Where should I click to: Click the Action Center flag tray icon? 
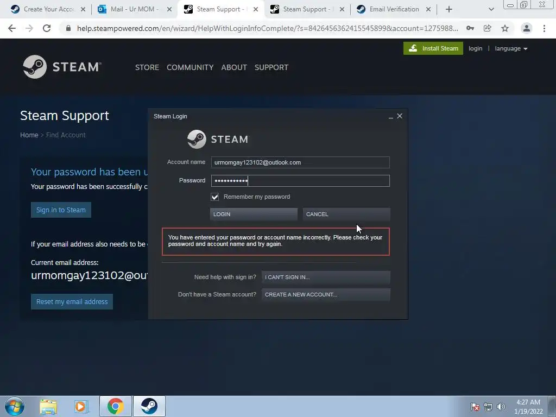[x=475, y=407]
